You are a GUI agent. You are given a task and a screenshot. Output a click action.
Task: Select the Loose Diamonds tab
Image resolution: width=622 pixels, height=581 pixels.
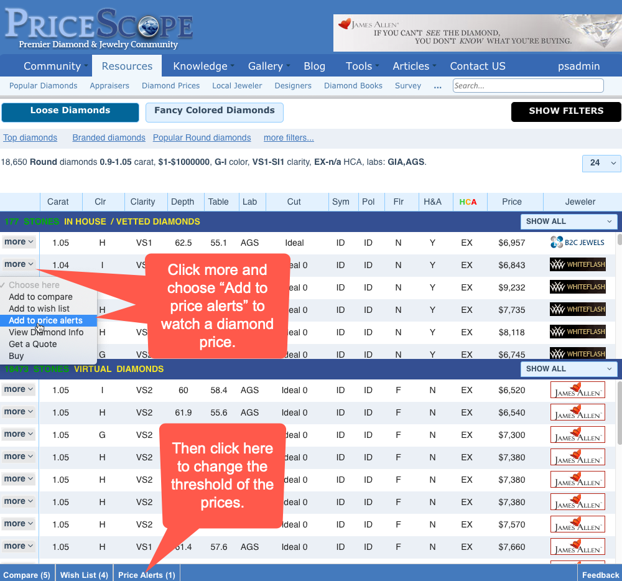pyautogui.click(x=70, y=112)
